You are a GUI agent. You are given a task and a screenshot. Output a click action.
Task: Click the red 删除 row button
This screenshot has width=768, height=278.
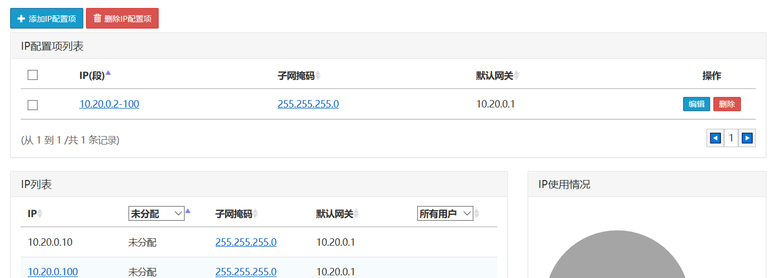(727, 104)
